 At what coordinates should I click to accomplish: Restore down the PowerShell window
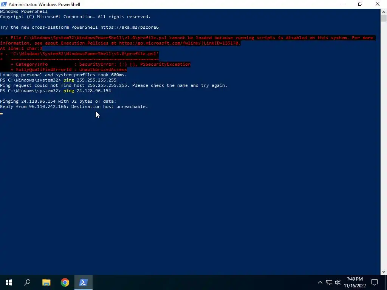360,4
